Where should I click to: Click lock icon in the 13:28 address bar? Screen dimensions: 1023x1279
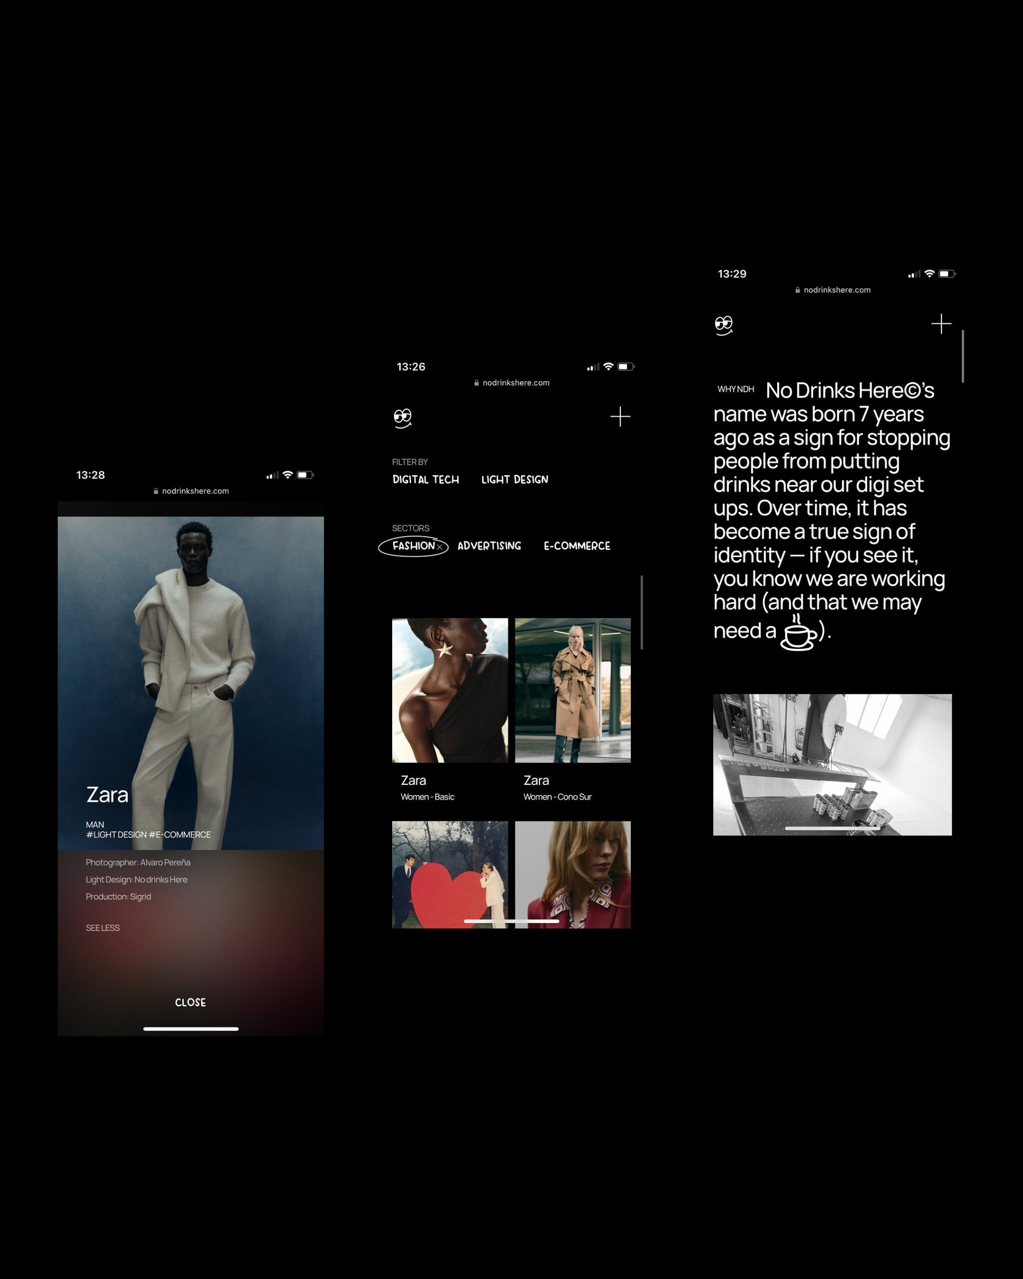pyautogui.click(x=156, y=491)
